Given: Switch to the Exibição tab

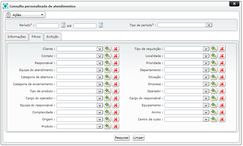Looking at the screenshot, I should point(53,37).
